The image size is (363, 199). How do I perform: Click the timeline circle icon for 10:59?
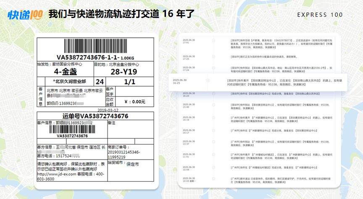click(x=214, y=168)
